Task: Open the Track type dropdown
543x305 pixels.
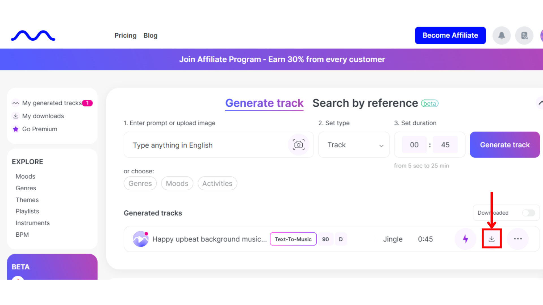Action: [354, 145]
